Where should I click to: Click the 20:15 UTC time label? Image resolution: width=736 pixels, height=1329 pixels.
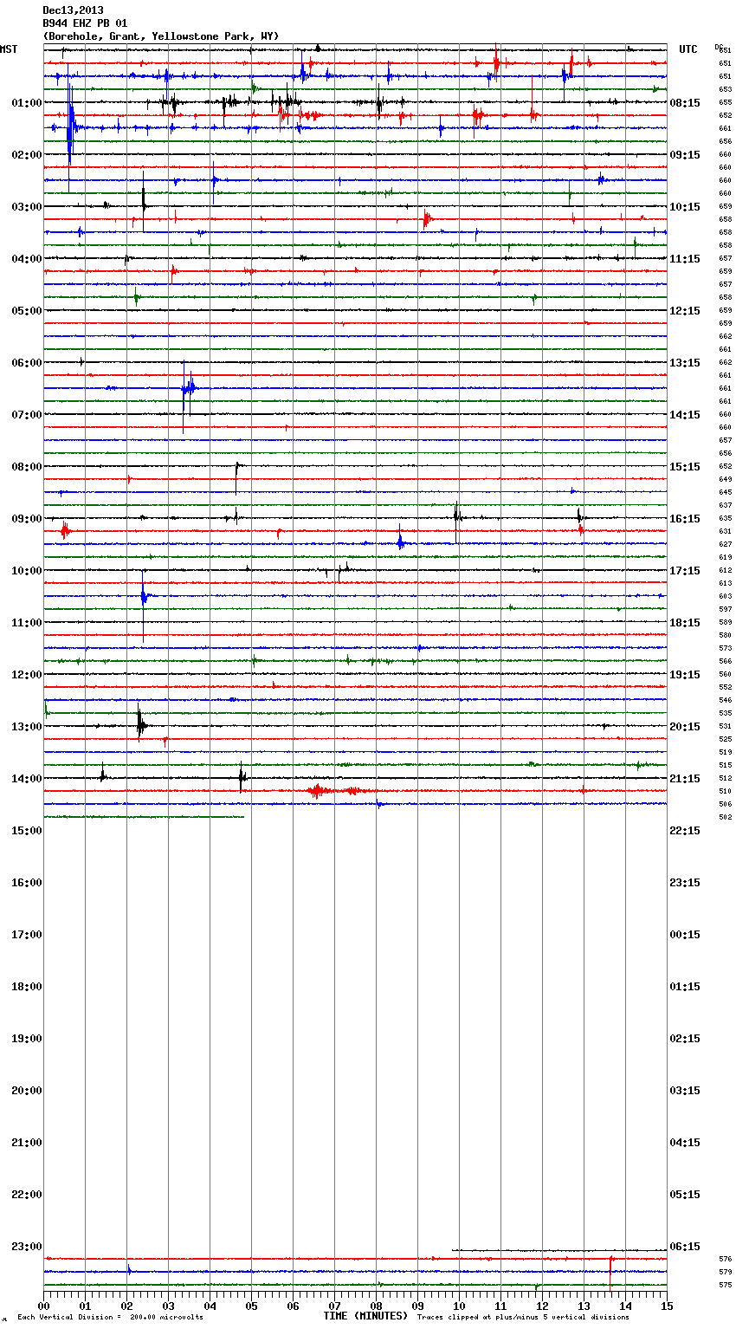(x=685, y=727)
